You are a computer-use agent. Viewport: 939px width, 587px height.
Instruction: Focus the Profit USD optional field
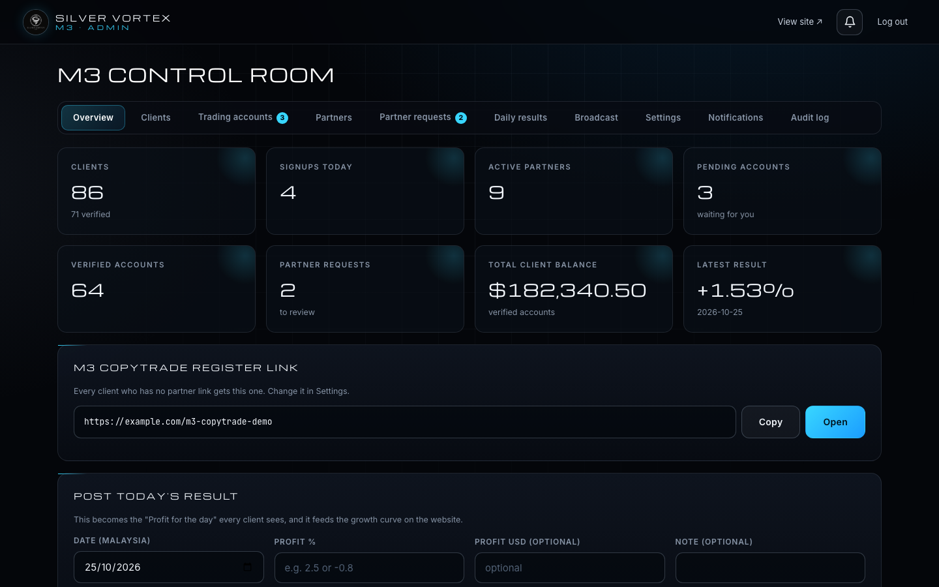[x=570, y=568]
